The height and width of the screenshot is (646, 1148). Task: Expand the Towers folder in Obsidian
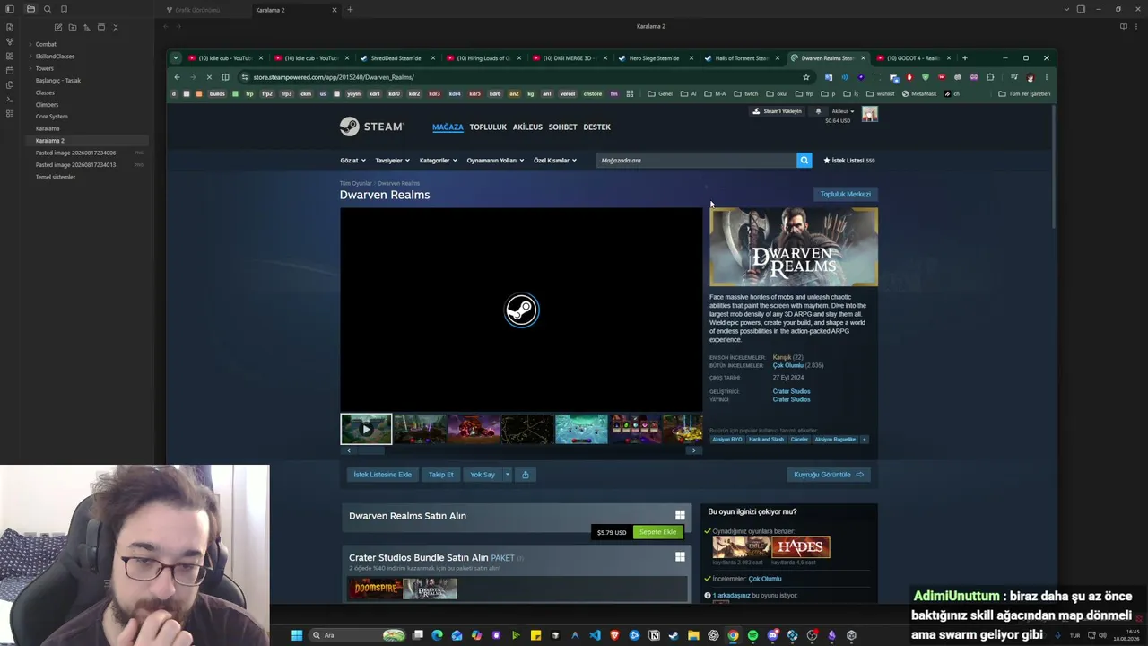[44, 68]
